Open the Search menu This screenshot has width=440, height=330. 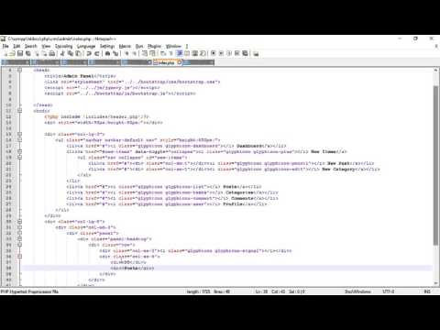point(30,46)
